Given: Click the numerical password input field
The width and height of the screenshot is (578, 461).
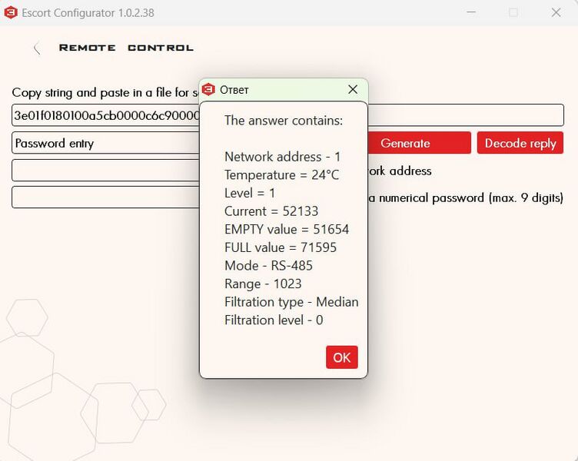Looking at the screenshot, I should (105, 197).
